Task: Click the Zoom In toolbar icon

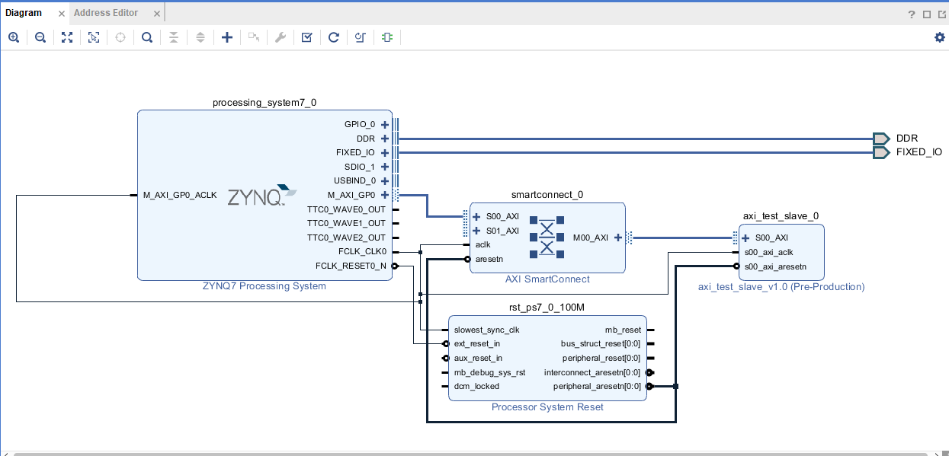Action: 14,37
